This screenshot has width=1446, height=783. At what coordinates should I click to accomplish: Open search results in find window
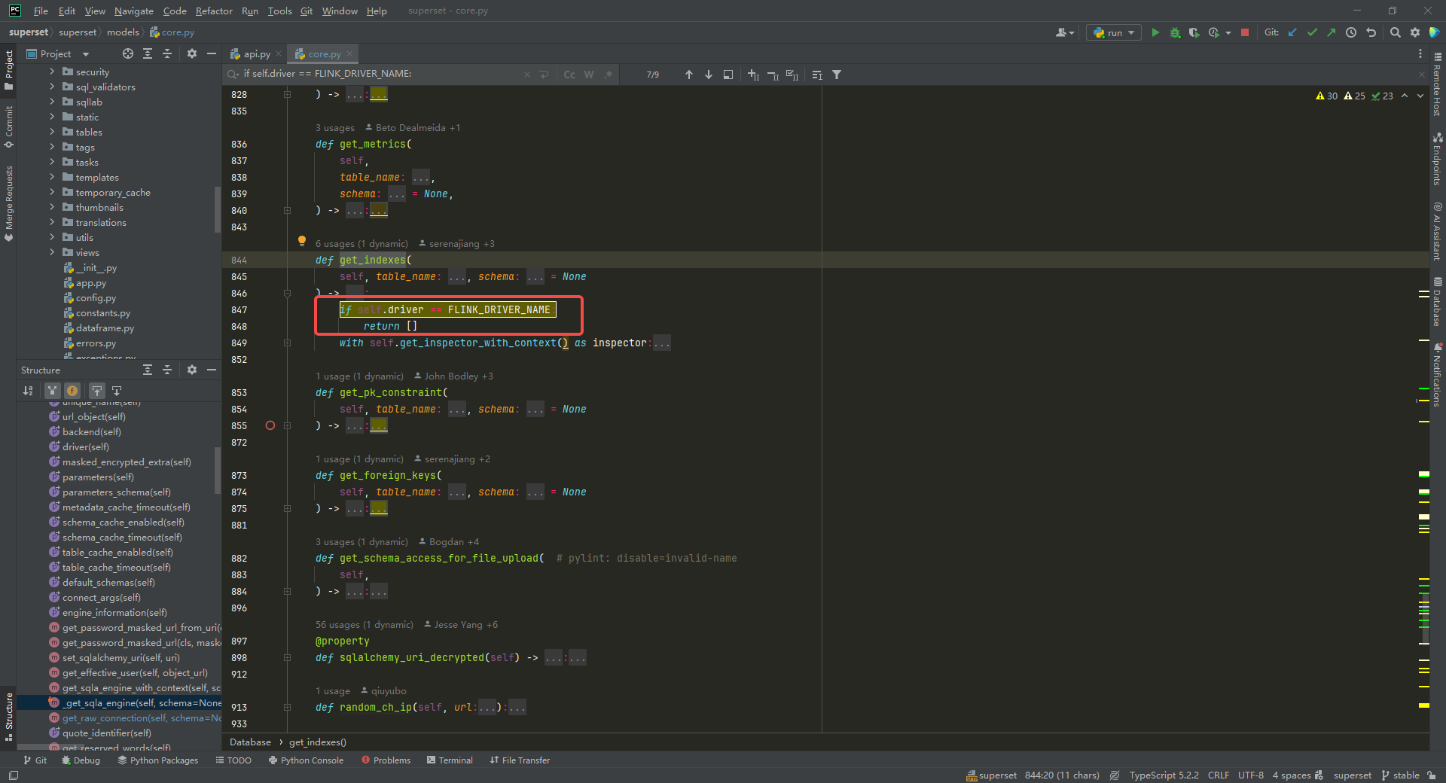[728, 75]
